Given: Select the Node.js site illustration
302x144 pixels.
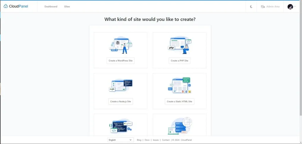Looking at the screenshot, I should [121, 85].
